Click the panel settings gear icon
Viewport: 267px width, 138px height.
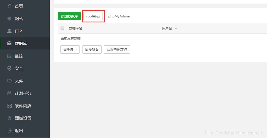9,118
